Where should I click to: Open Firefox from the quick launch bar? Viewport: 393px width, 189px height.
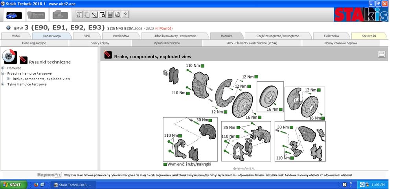click(36, 185)
